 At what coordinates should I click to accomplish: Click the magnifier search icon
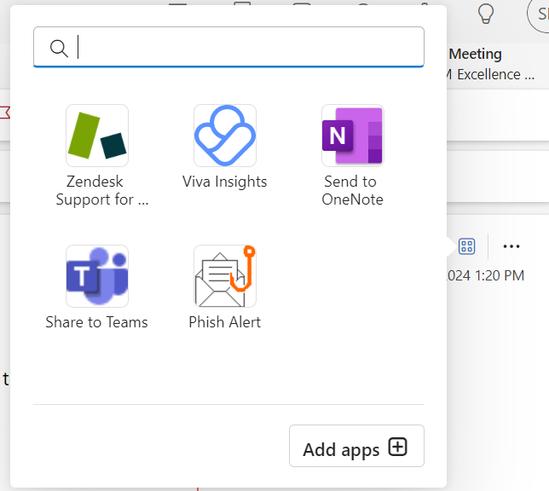point(59,48)
